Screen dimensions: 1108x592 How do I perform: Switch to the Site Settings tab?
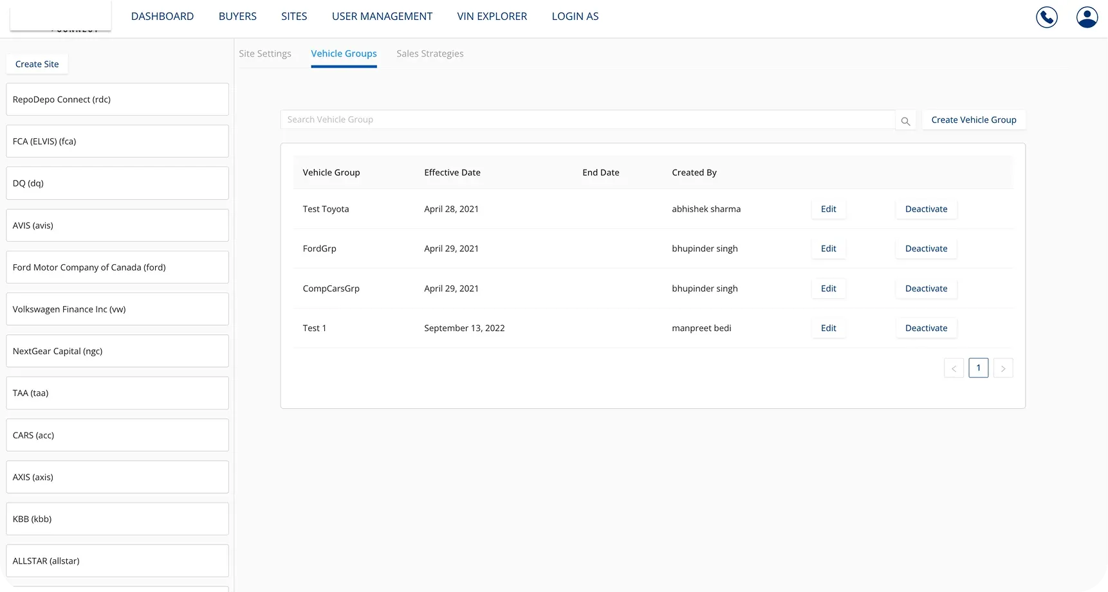pyautogui.click(x=264, y=53)
